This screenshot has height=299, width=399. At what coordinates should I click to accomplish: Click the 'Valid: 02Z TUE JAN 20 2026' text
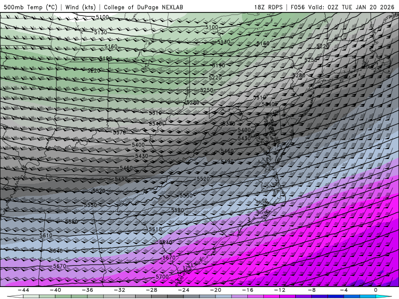pos(351,7)
